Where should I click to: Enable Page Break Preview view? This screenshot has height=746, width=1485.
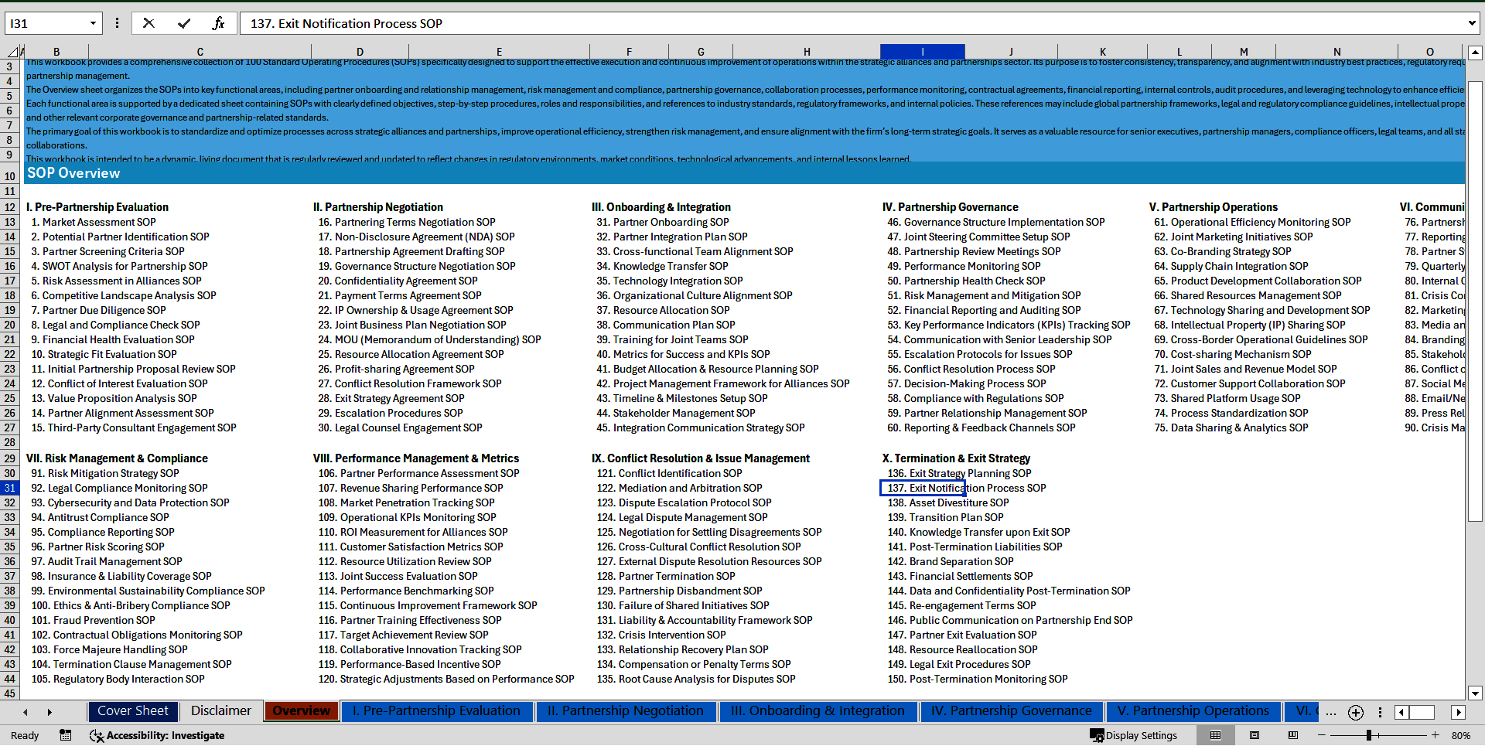point(1292,735)
